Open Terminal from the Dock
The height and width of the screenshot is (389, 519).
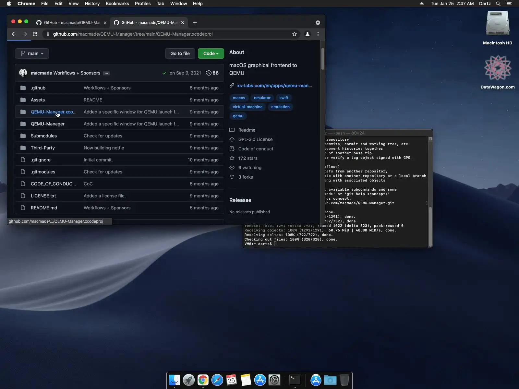tap(295, 380)
